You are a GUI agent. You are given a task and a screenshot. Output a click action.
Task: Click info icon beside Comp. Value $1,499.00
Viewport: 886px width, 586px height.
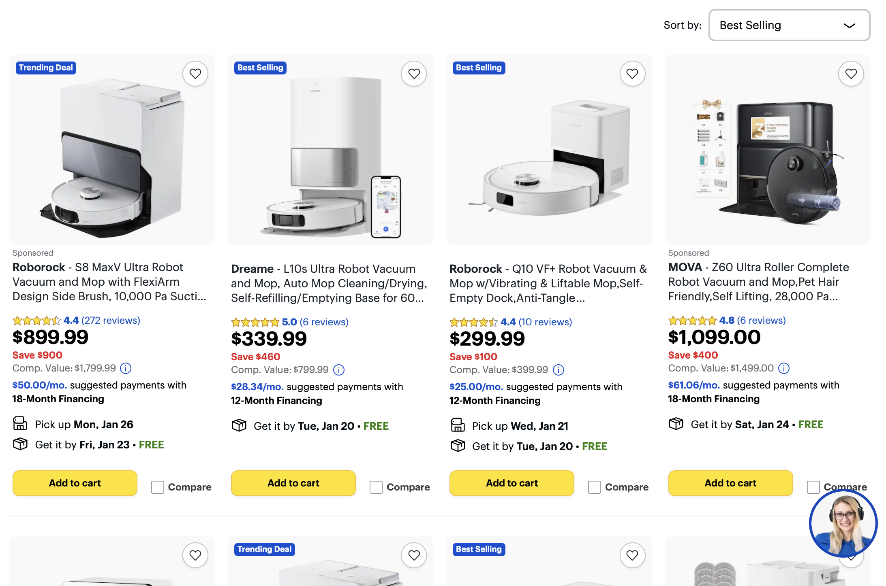click(x=783, y=368)
